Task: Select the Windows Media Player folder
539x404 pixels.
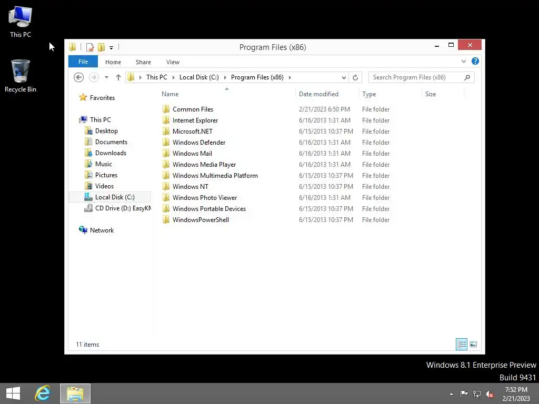Action: click(204, 164)
